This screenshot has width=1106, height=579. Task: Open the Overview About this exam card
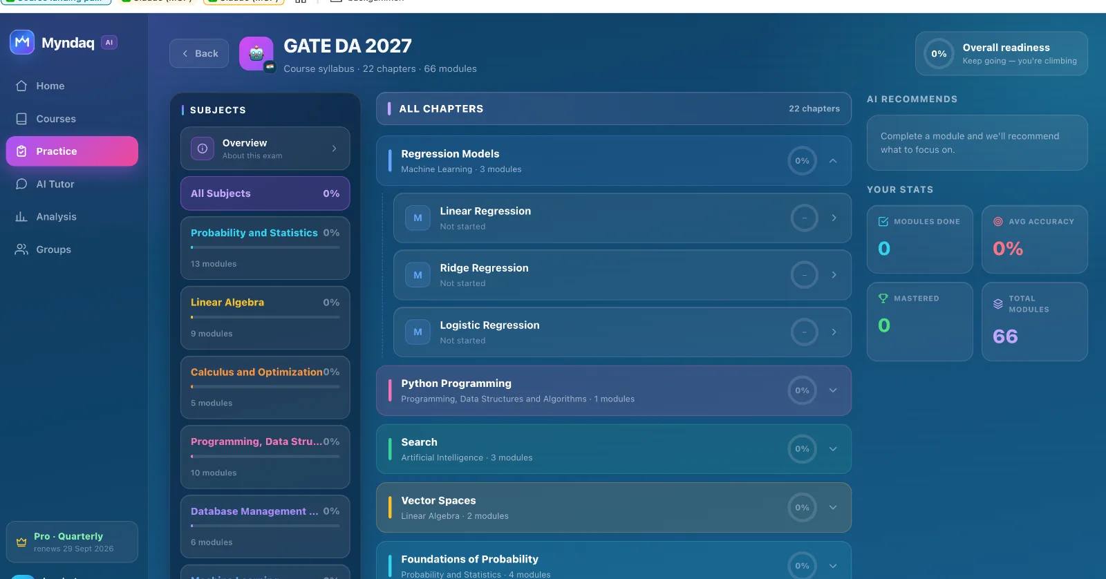coord(265,149)
